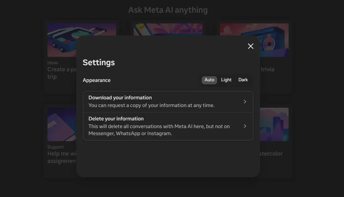Click the watercolor suggestion text
344x197 pixels.
(271, 154)
